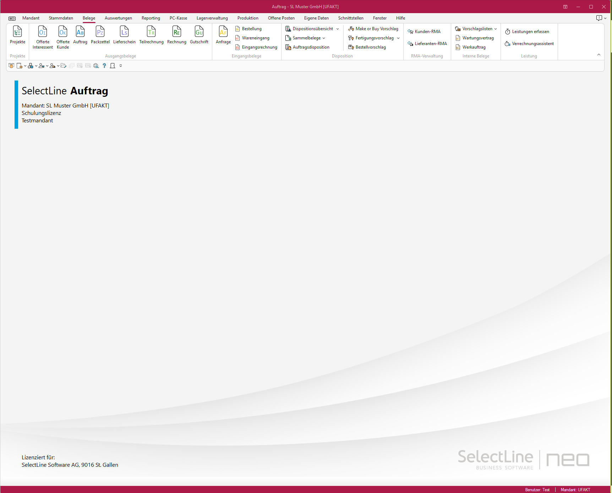This screenshot has height=493, width=612.
Task: Open Wartungsvertrag
Action: pyautogui.click(x=475, y=38)
